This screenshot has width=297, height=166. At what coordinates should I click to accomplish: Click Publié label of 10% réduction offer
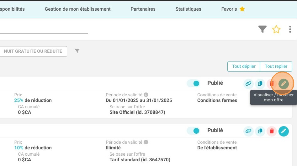coord(215,130)
